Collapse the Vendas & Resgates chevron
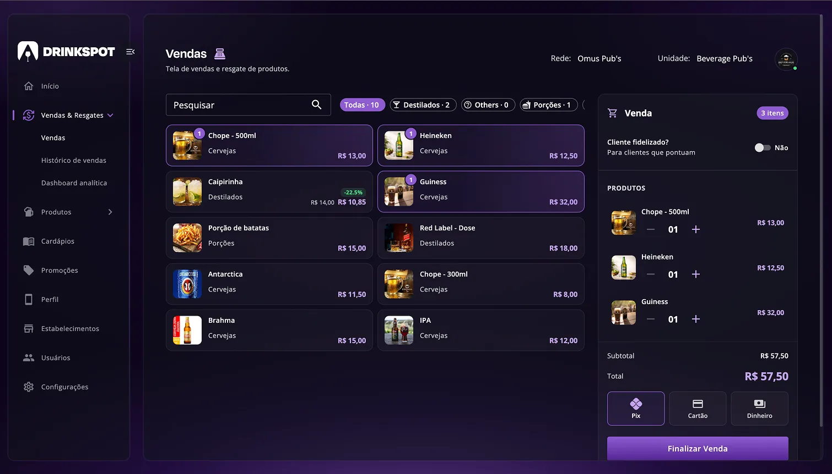 click(x=110, y=115)
